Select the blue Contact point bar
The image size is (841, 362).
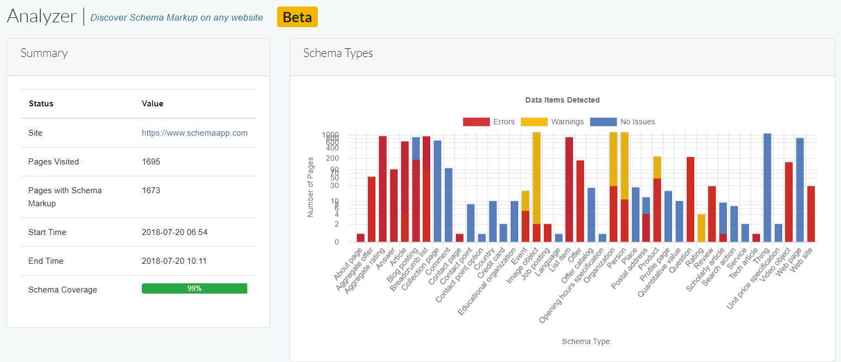point(470,223)
